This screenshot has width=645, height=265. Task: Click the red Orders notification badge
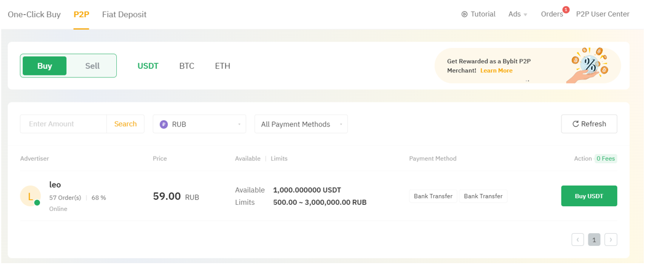(566, 10)
